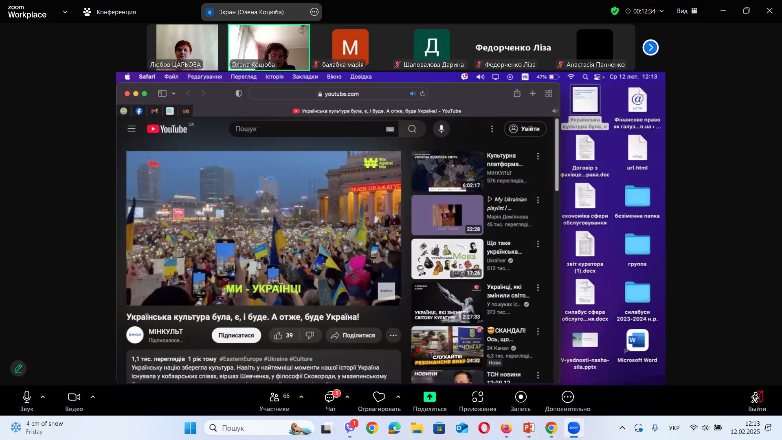
Task: Open the Конференция meeting tab
Action: click(x=109, y=12)
